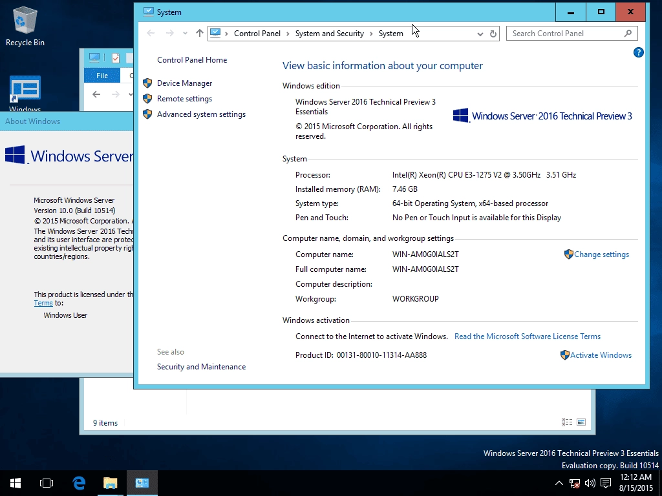Viewport: 662px width, 496px height.
Task: Click forward arrow in System window
Action: [x=169, y=33]
